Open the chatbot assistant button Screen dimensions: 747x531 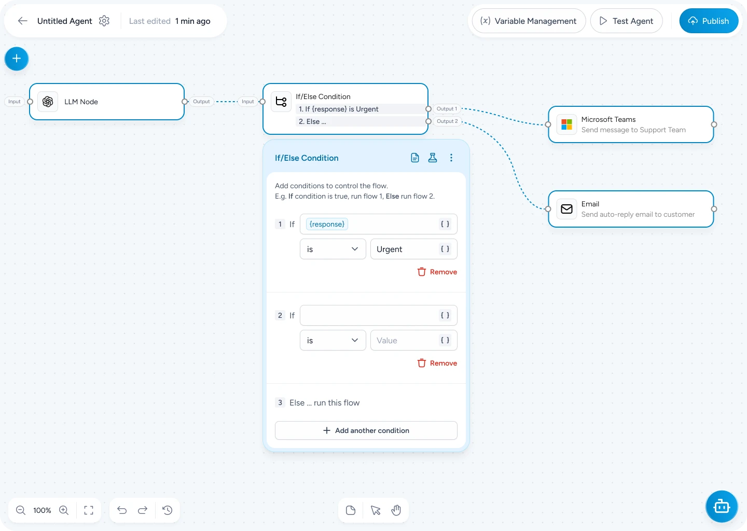(x=722, y=506)
